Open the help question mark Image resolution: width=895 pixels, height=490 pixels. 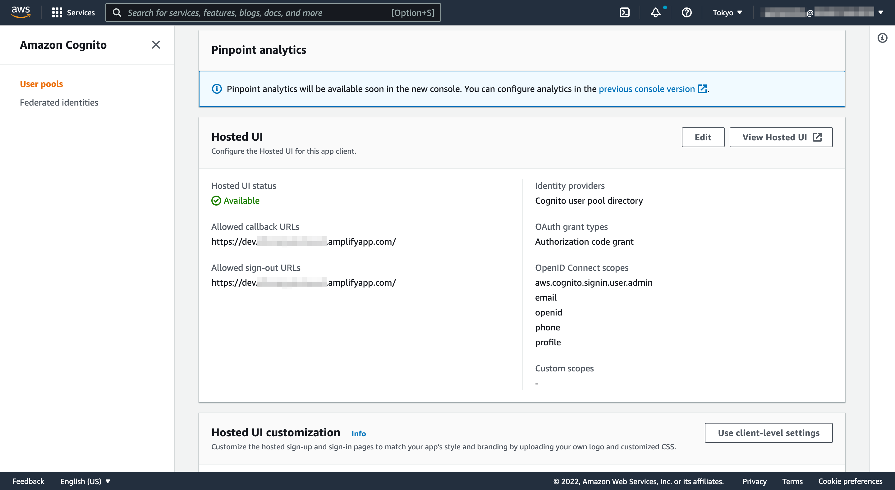pos(686,12)
